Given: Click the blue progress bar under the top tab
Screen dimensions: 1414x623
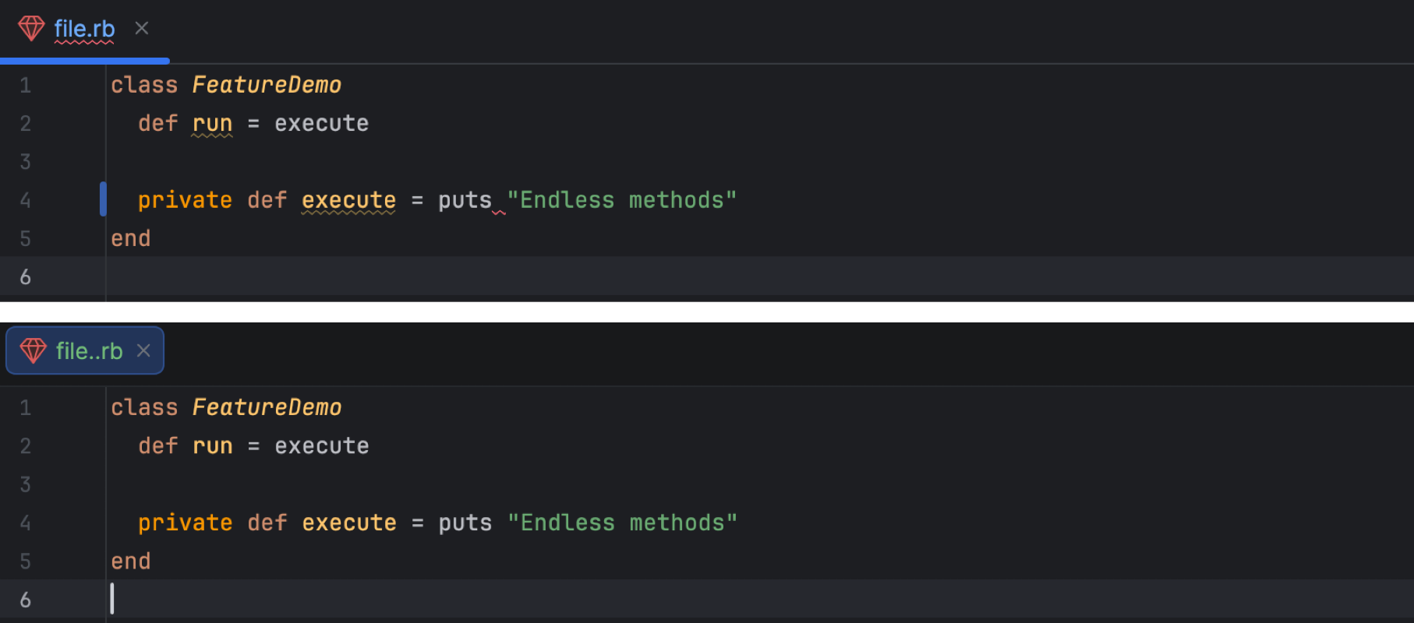Looking at the screenshot, I should tap(86, 61).
